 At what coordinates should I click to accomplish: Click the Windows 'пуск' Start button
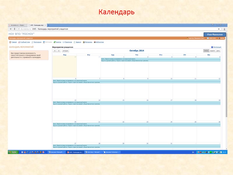click(13, 152)
